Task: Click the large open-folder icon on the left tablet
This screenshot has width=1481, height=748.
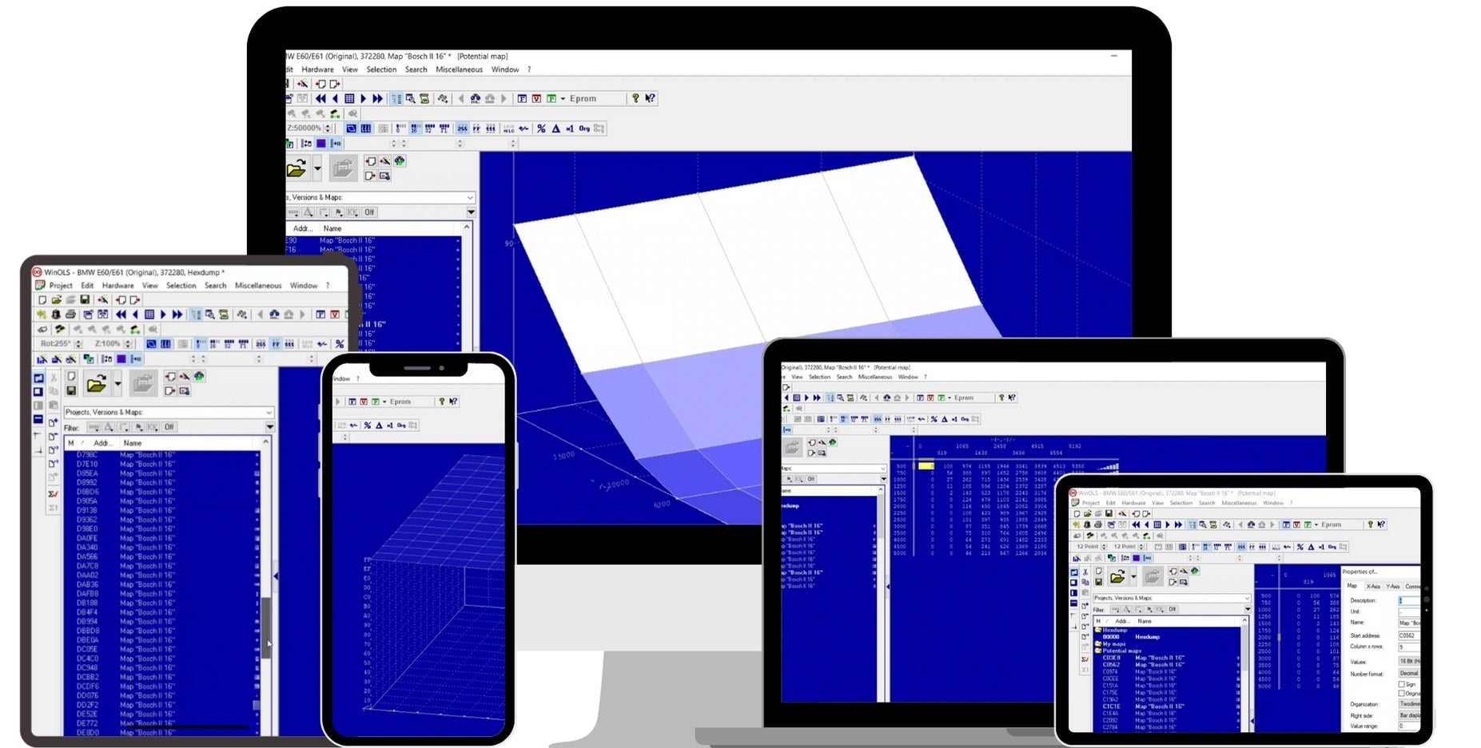Action: click(x=97, y=385)
